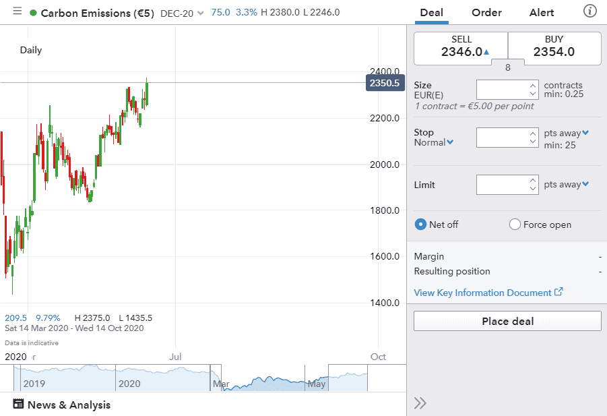The image size is (607, 416).
Task: Change Stop pts away unit dropdown
Action: [x=585, y=133]
